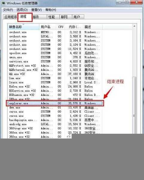Select the svchost.exe row using 11,524 K
The height and width of the screenshot is (180, 144).
pyautogui.click(x=55, y=49)
